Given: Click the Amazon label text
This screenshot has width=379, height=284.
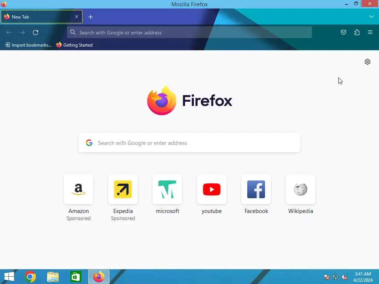Looking at the screenshot, I should coord(78,211).
